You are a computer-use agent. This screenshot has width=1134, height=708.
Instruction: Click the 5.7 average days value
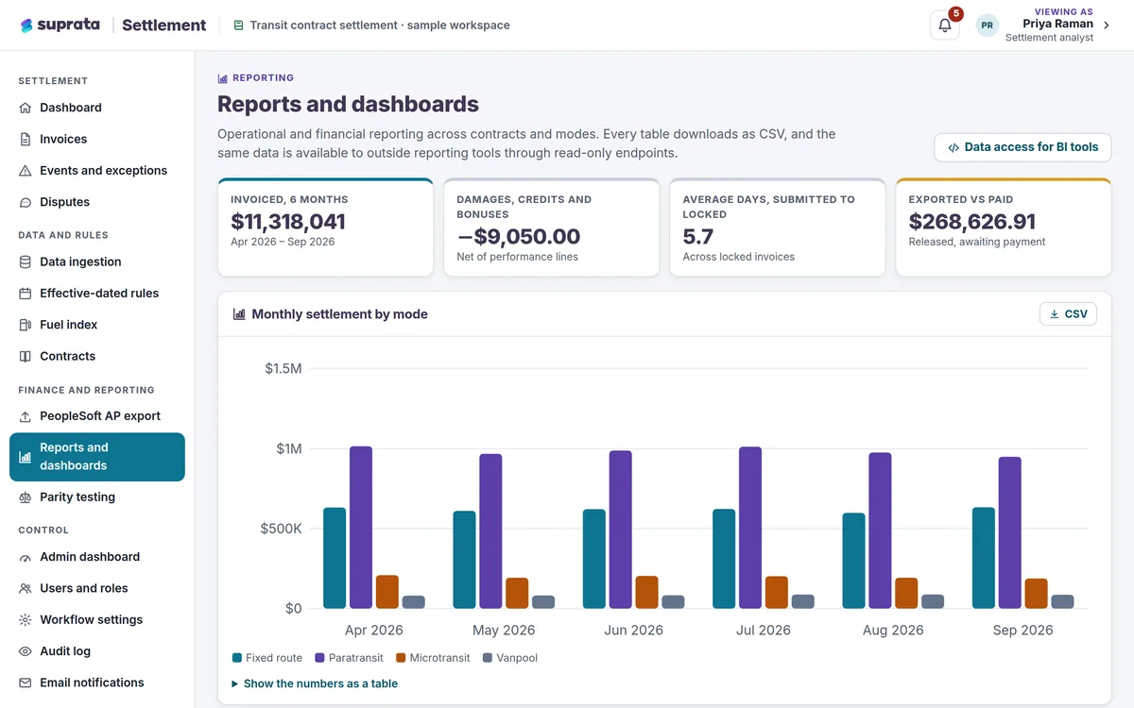tap(698, 236)
